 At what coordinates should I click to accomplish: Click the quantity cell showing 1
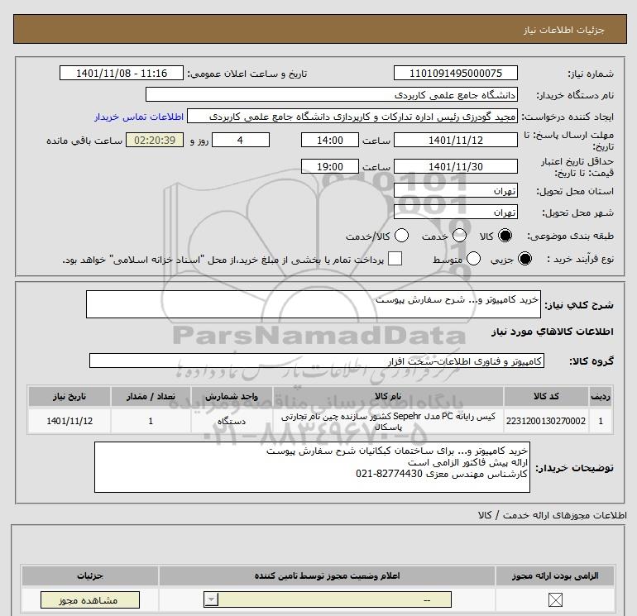coord(151,421)
